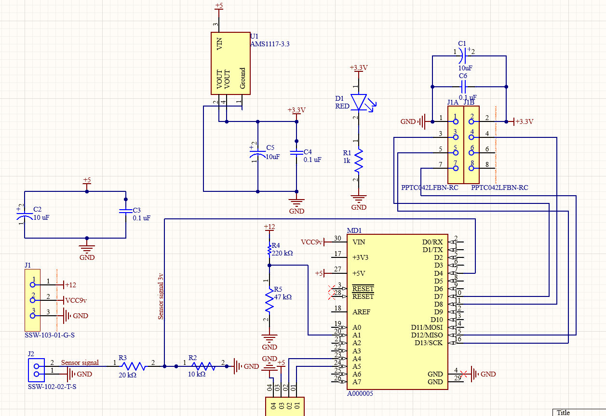Select the U1 AMS1117-3.3 regulator body

click(x=230, y=63)
